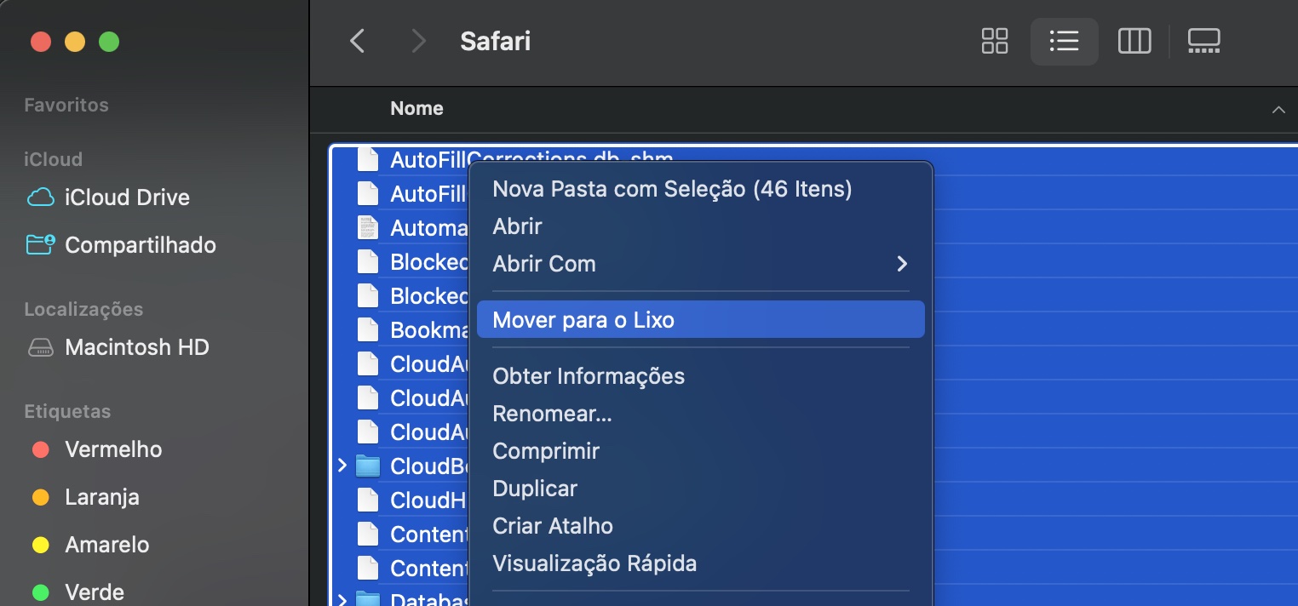Expand the CloudBookmarks folder disclosure triangle
Screen dimensions: 1298x606
point(342,466)
